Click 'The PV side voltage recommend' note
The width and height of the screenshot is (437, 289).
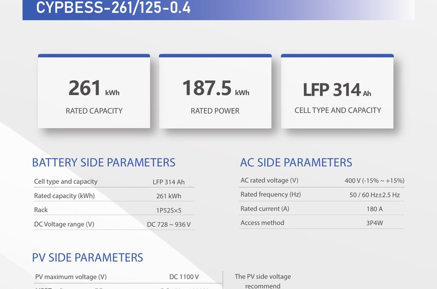[263, 281]
